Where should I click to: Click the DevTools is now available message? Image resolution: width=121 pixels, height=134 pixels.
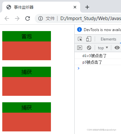tap(102, 29)
